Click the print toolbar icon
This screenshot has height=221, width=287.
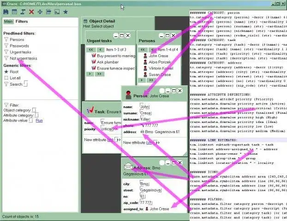click(48, 12)
